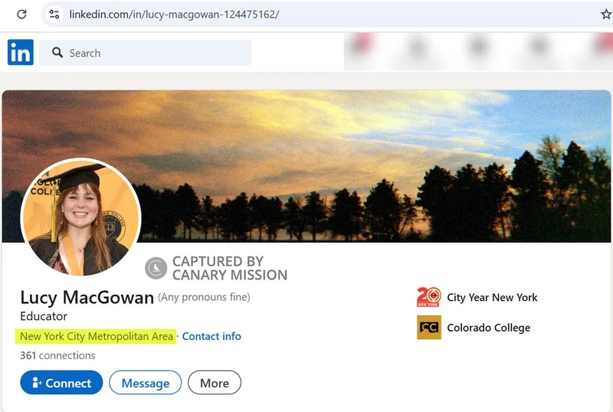Connect with Lucy MacGowan

(x=61, y=383)
